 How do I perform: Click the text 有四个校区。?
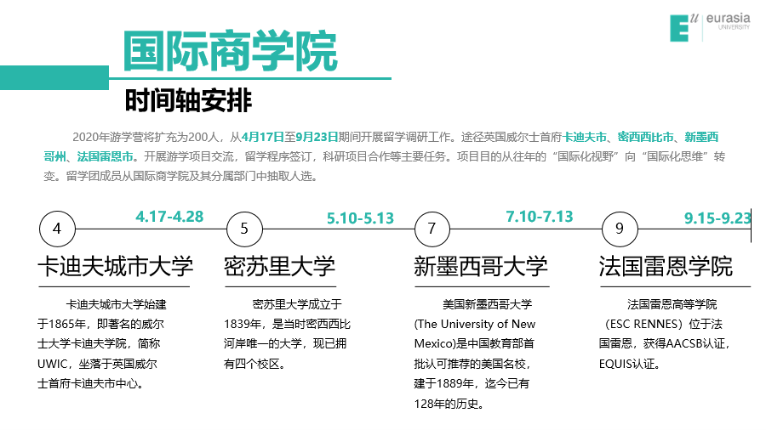(x=254, y=365)
